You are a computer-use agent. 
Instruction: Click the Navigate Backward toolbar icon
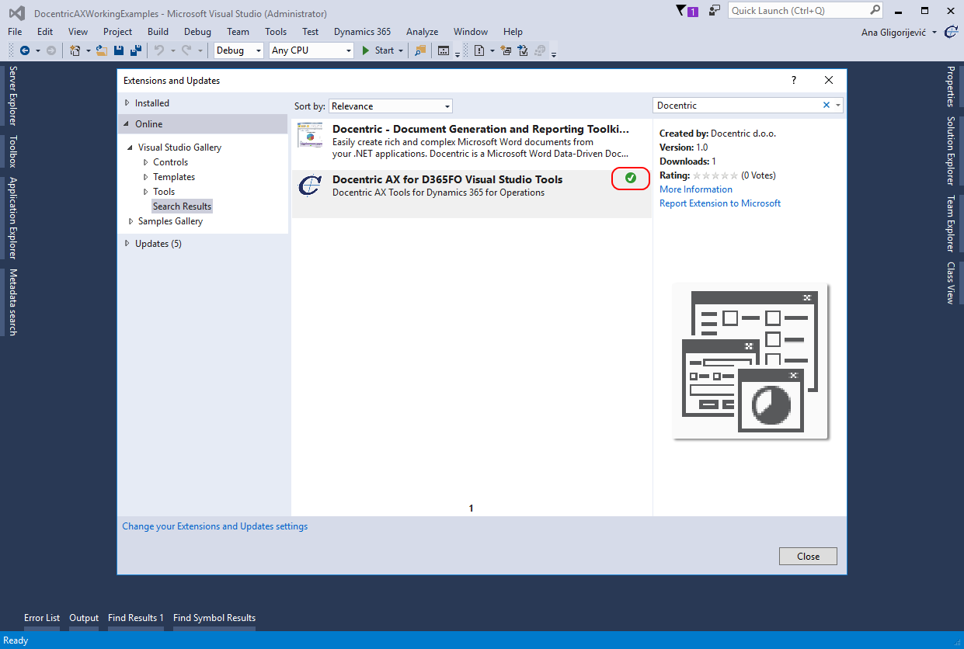pos(25,50)
